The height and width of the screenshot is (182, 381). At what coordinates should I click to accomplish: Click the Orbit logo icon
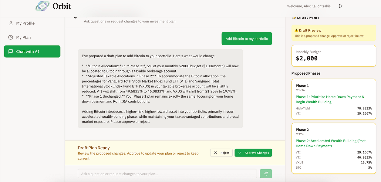coord(42,6)
